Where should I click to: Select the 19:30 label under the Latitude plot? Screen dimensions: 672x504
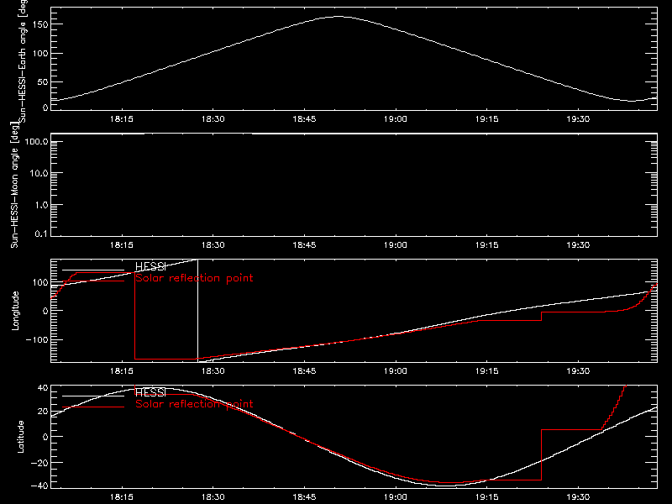click(x=578, y=497)
